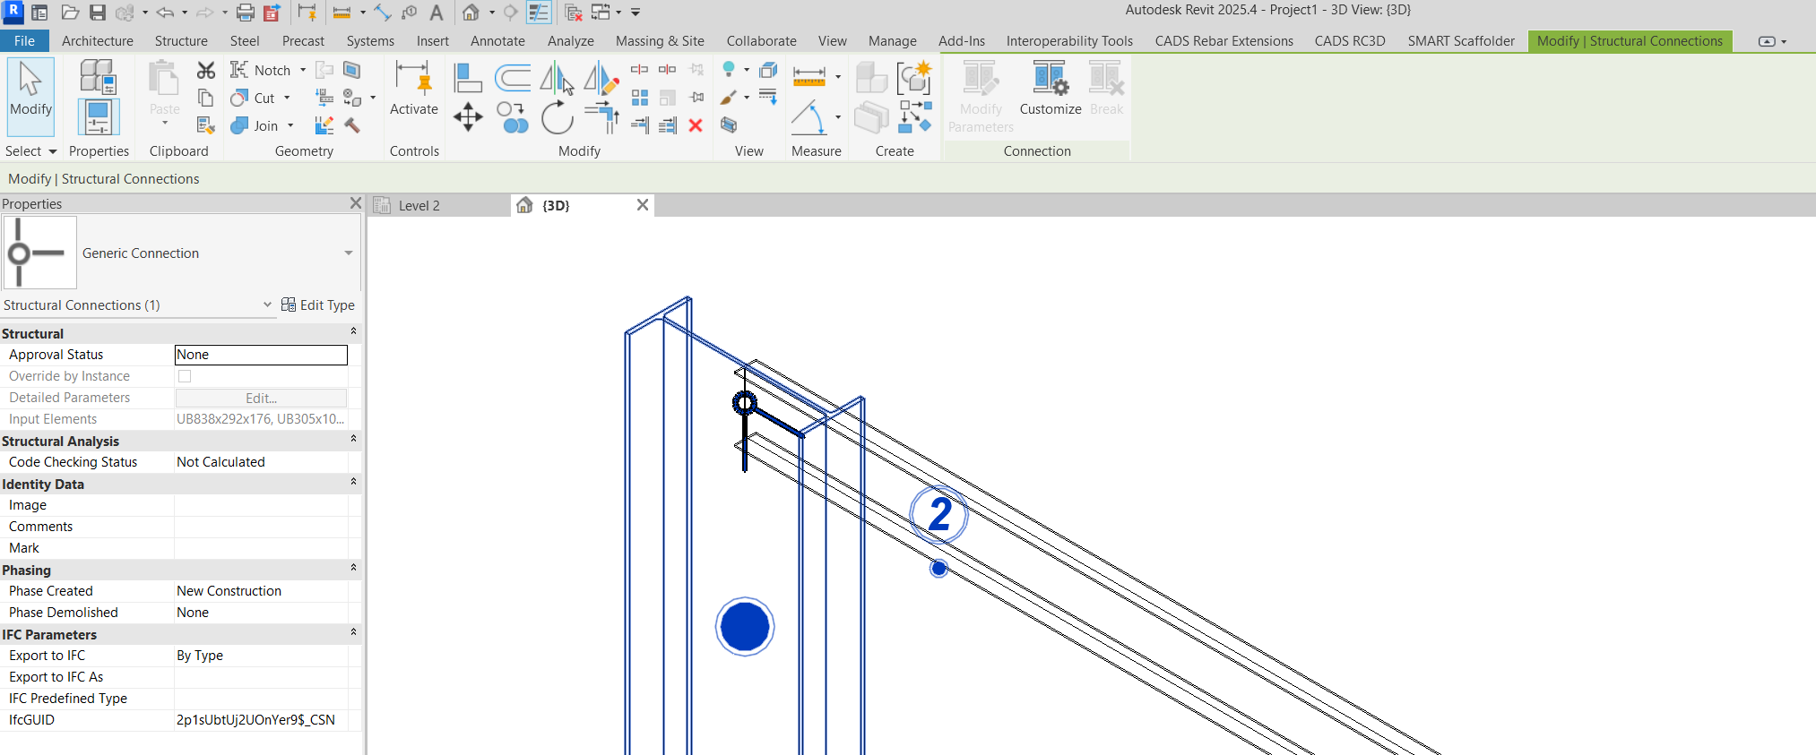This screenshot has height=755, width=1816.
Task: Click the Demolish hammer icon
Action: tap(352, 125)
